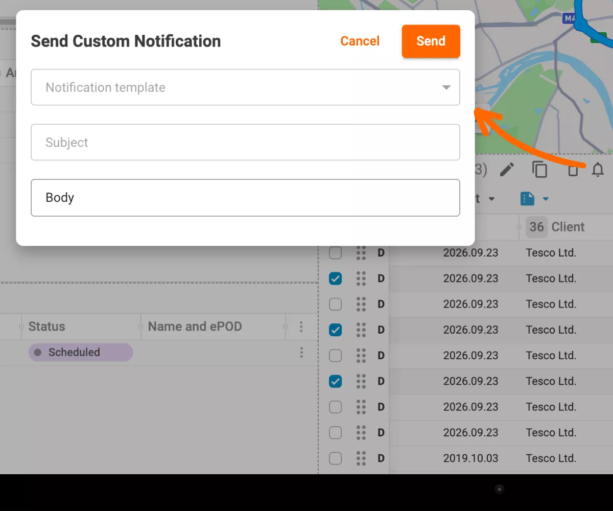Click the duplicate copy icon
613x511 pixels.
tap(539, 170)
